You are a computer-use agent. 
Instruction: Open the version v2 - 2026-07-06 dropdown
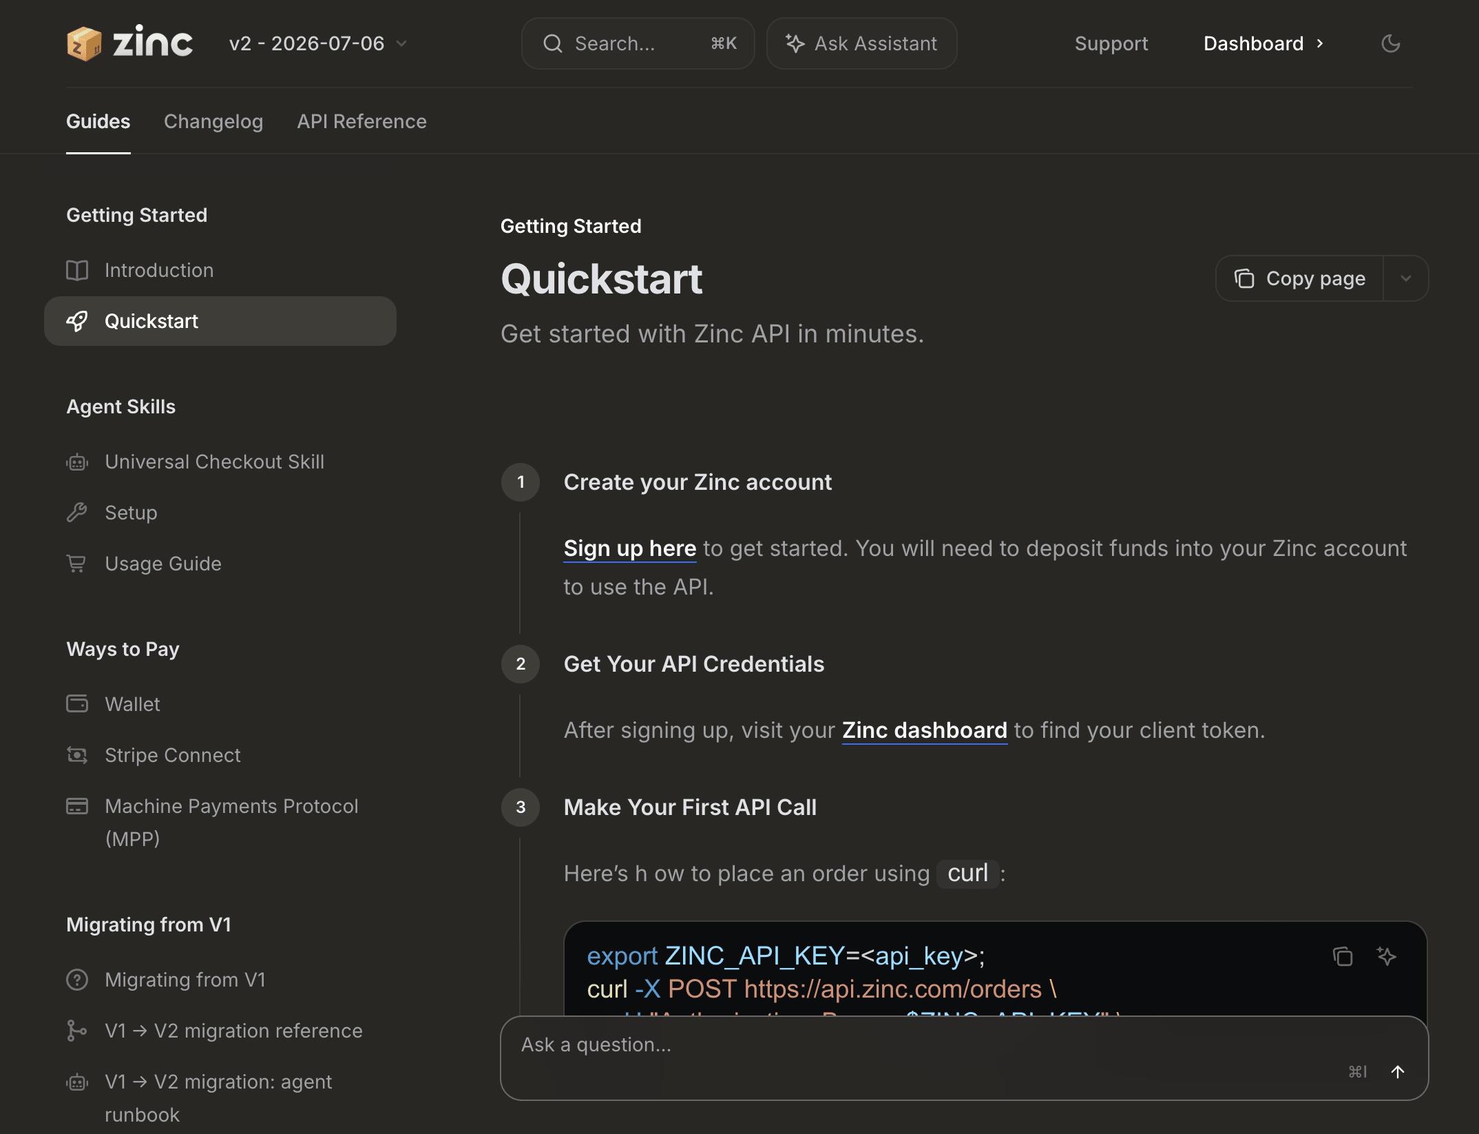tap(318, 43)
